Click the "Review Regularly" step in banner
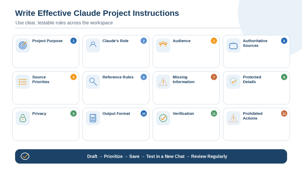 (209, 156)
